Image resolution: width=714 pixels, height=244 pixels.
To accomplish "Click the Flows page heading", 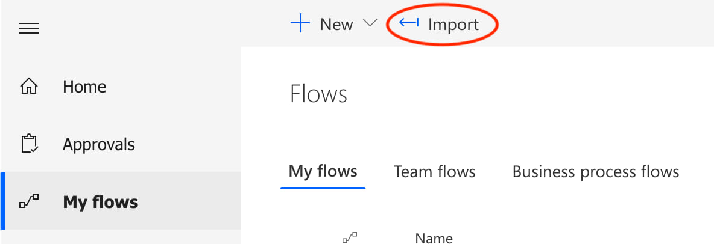I will (x=318, y=94).
